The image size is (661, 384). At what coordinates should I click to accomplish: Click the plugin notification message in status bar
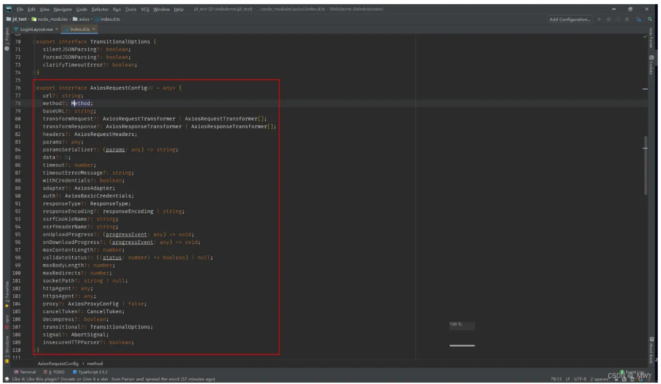click(x=113, y=379)
